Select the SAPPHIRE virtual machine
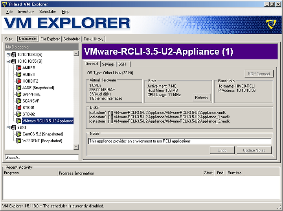 31,94
